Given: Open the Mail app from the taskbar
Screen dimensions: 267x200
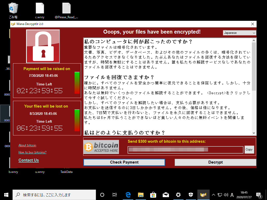Looking at the screenshot, I should [x=166, y=195].
